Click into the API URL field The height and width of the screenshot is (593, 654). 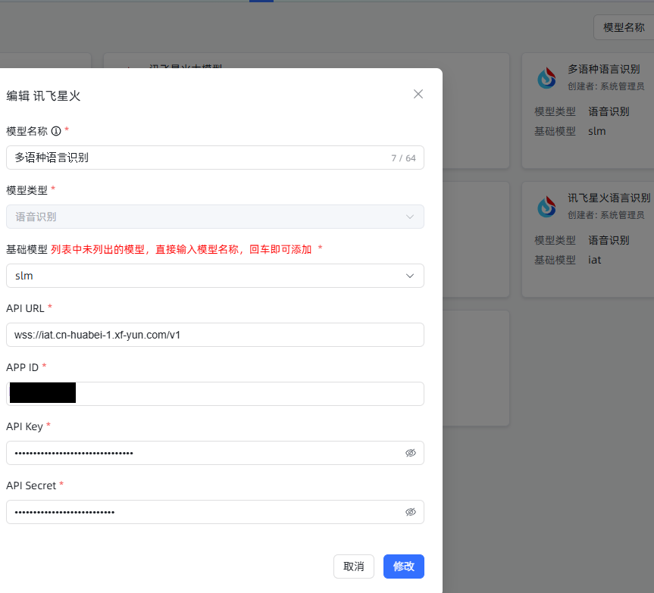pos(214,335)
